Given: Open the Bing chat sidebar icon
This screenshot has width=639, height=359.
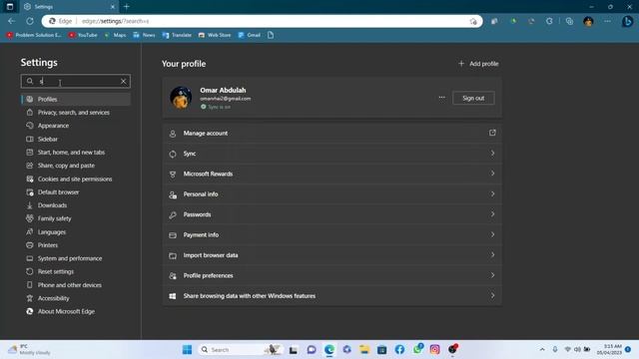Looking at the screenshot, I should (628, 21).
